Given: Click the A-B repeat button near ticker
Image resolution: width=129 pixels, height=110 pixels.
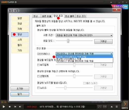Looking at the screenshot, I should [100, 107].
